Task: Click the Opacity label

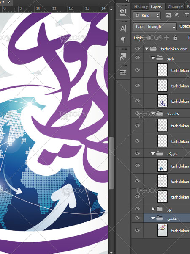Action: coord(185,26)
